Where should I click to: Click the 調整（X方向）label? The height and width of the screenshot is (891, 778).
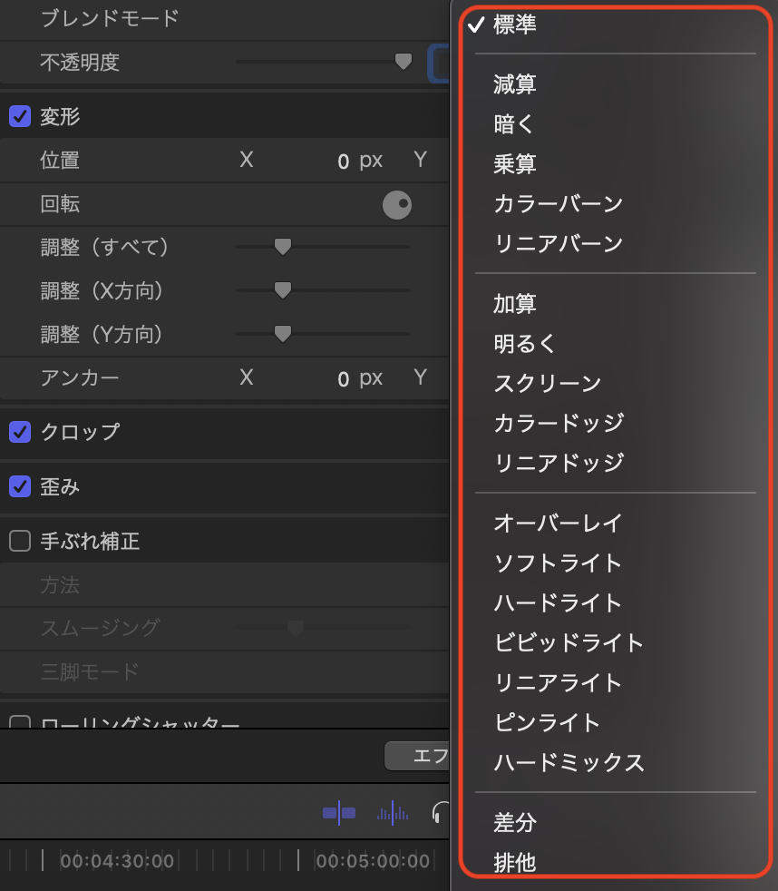pyautogui.click(x=102, y=290)
